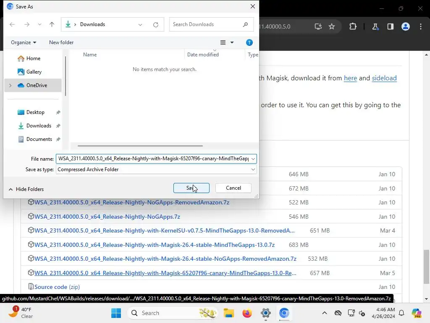
Task: Download Magisk-65207f96-canary MindTheGapps build
Action: (165, 273)
